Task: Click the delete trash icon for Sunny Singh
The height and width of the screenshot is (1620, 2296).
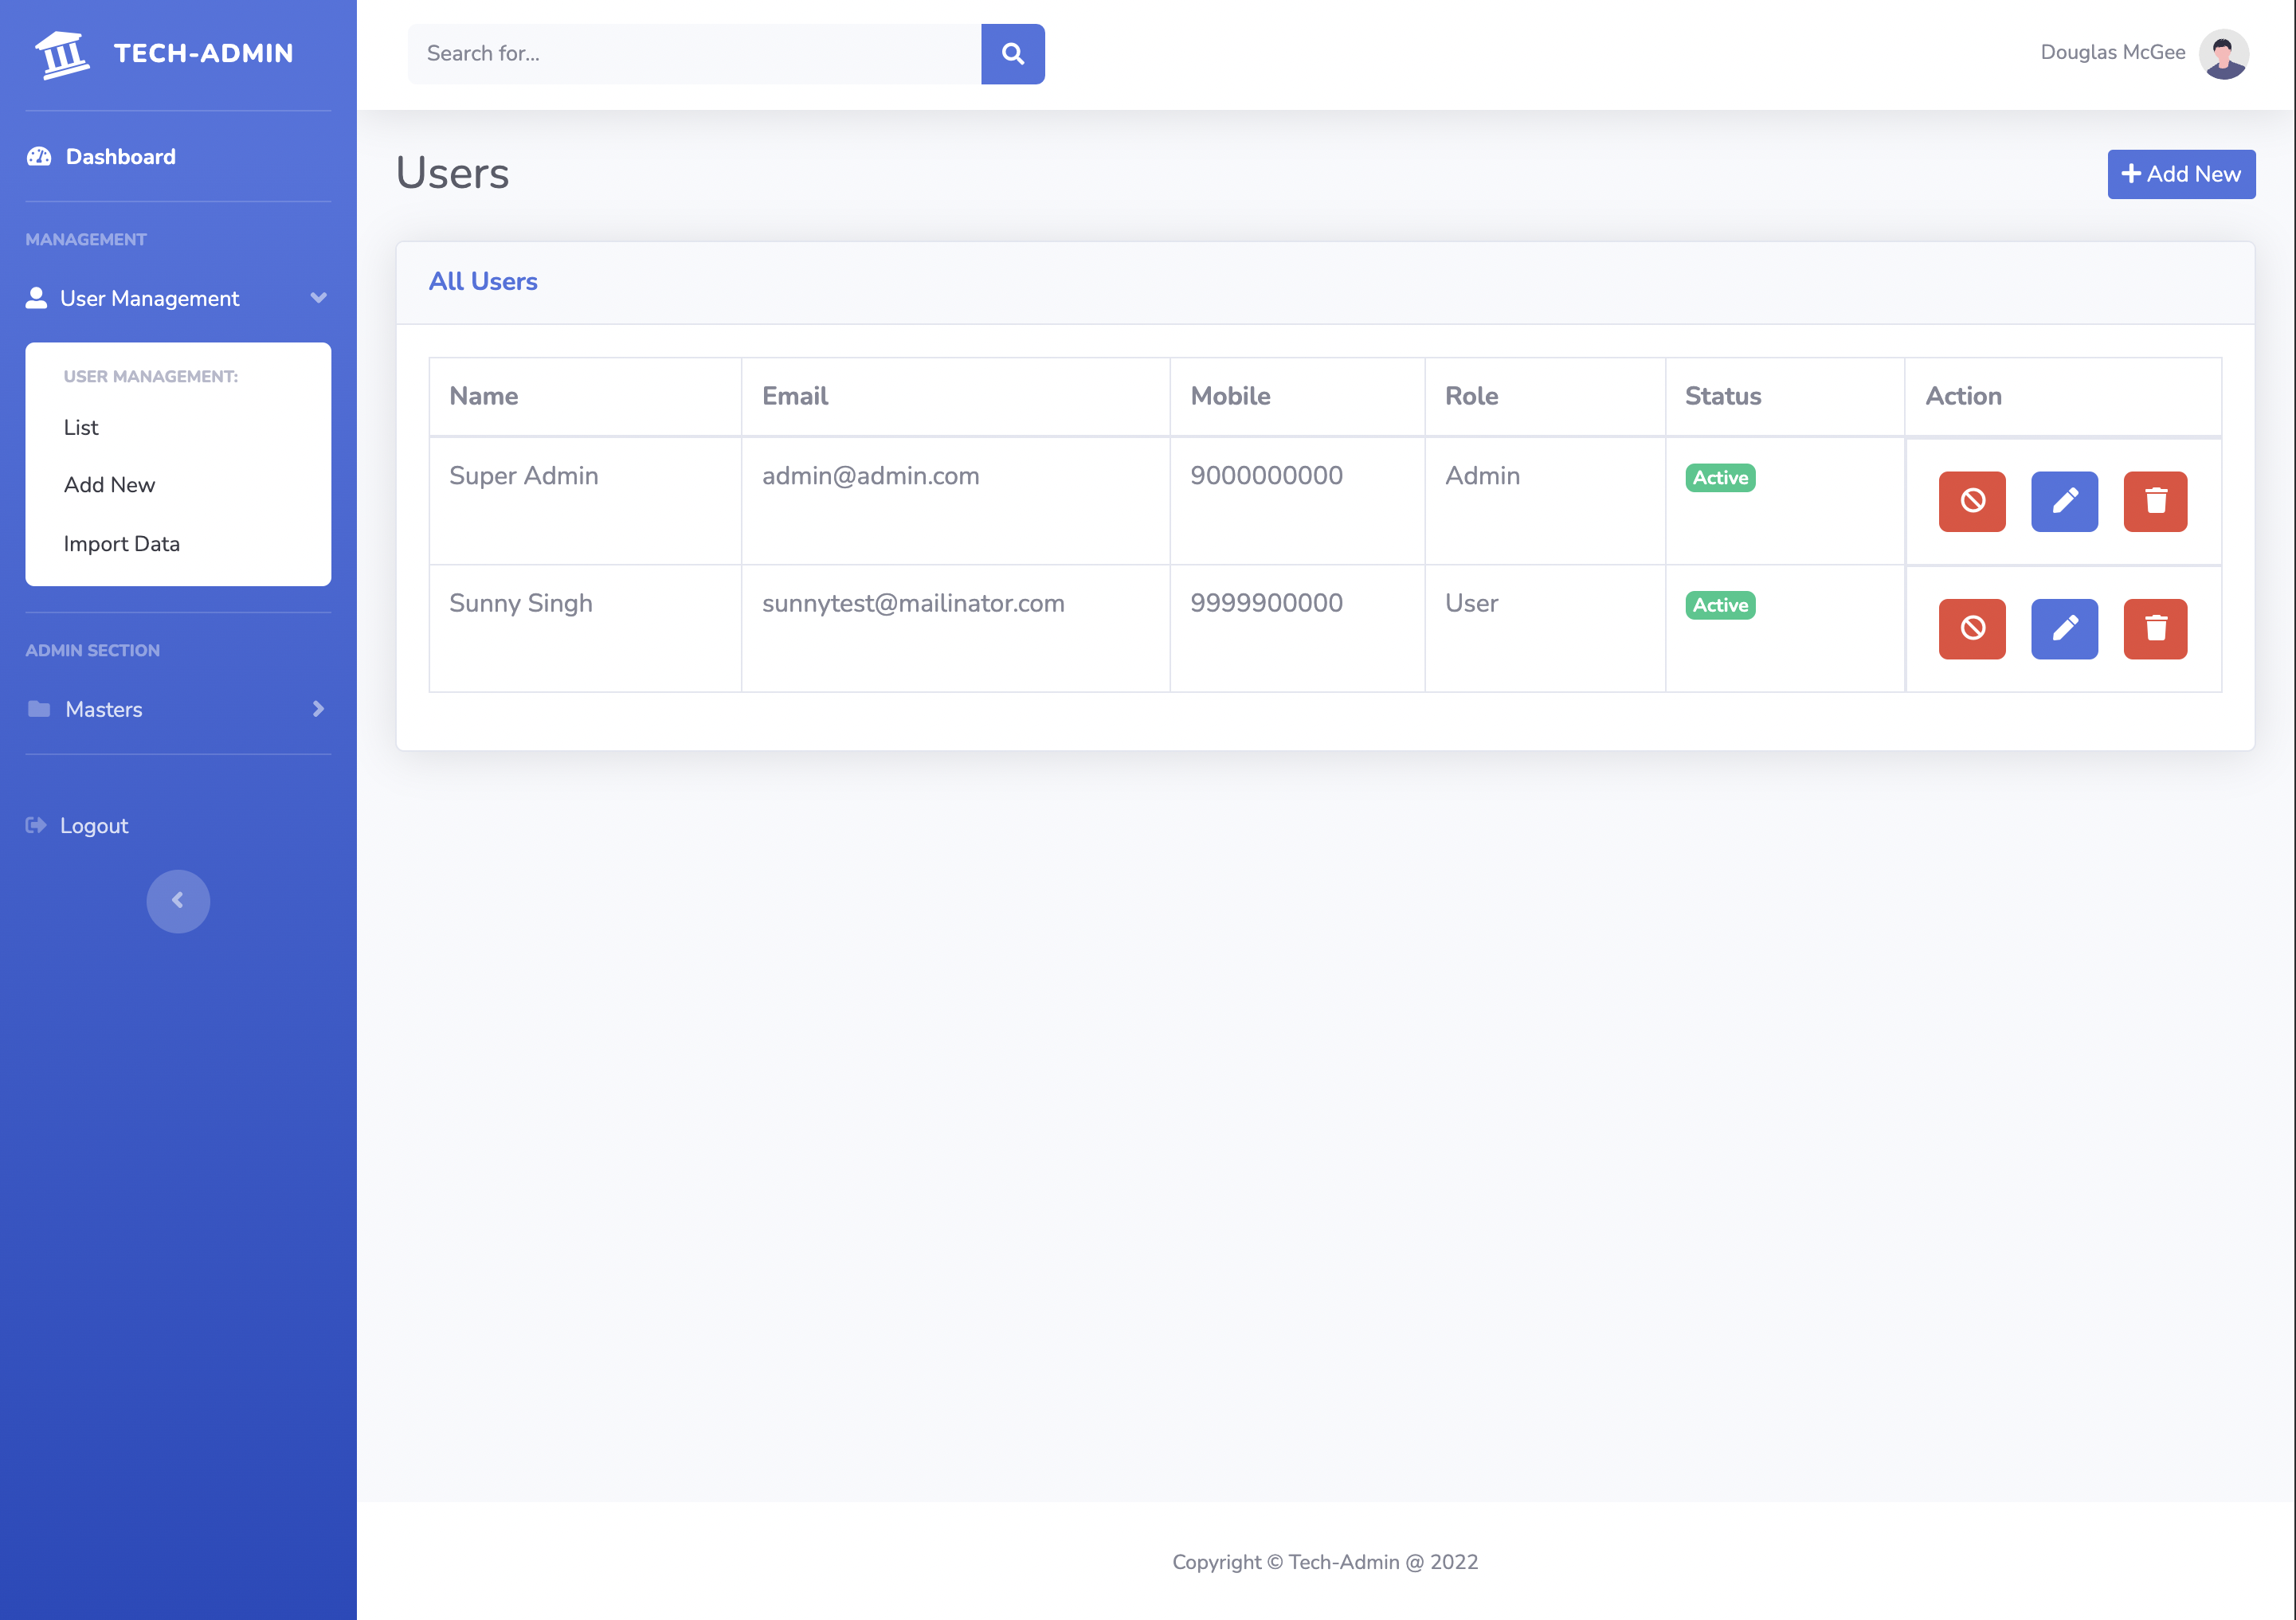Action: [x=2154, y=628]
